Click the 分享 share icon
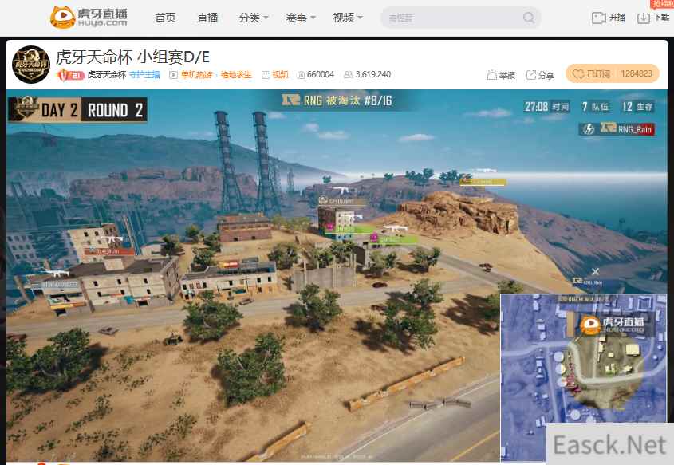This screenshot has height=465, width=674. 531,75
